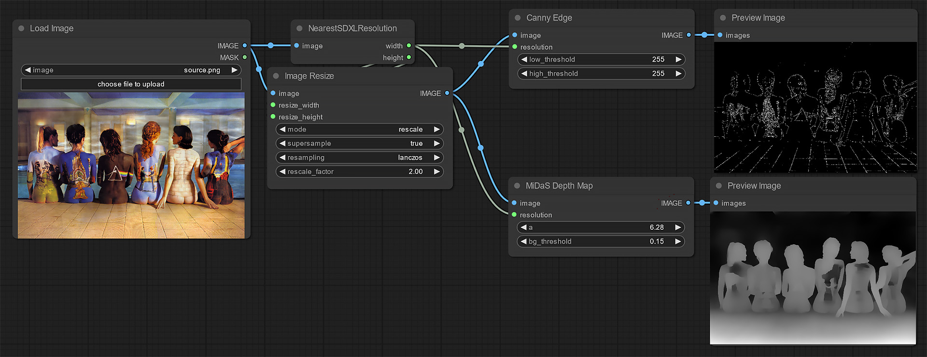Image resolution: width=927 pixels, height=357 pixels.
Task: Click the high_threshold 255 value field
Action: [x=602, y=73]
